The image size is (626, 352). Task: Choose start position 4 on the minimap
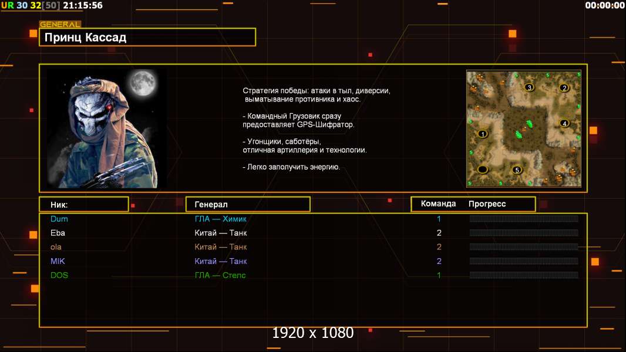pos(564,123)
